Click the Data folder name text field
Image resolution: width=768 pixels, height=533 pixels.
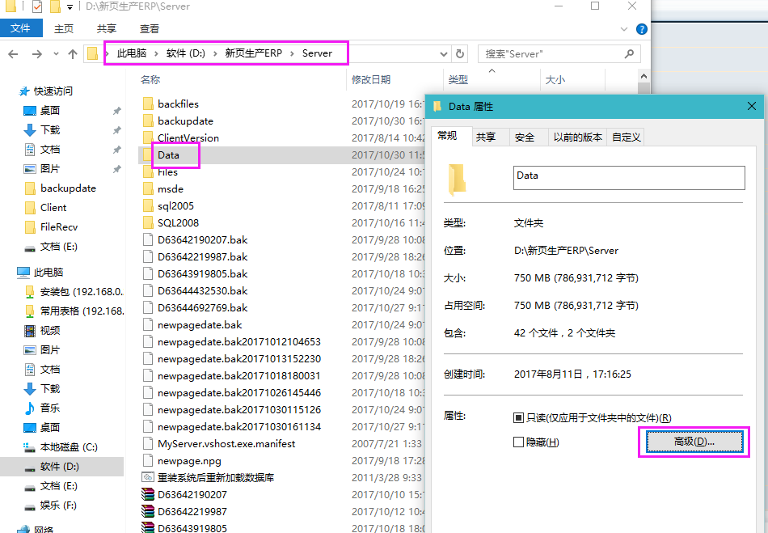click(628, 177)
